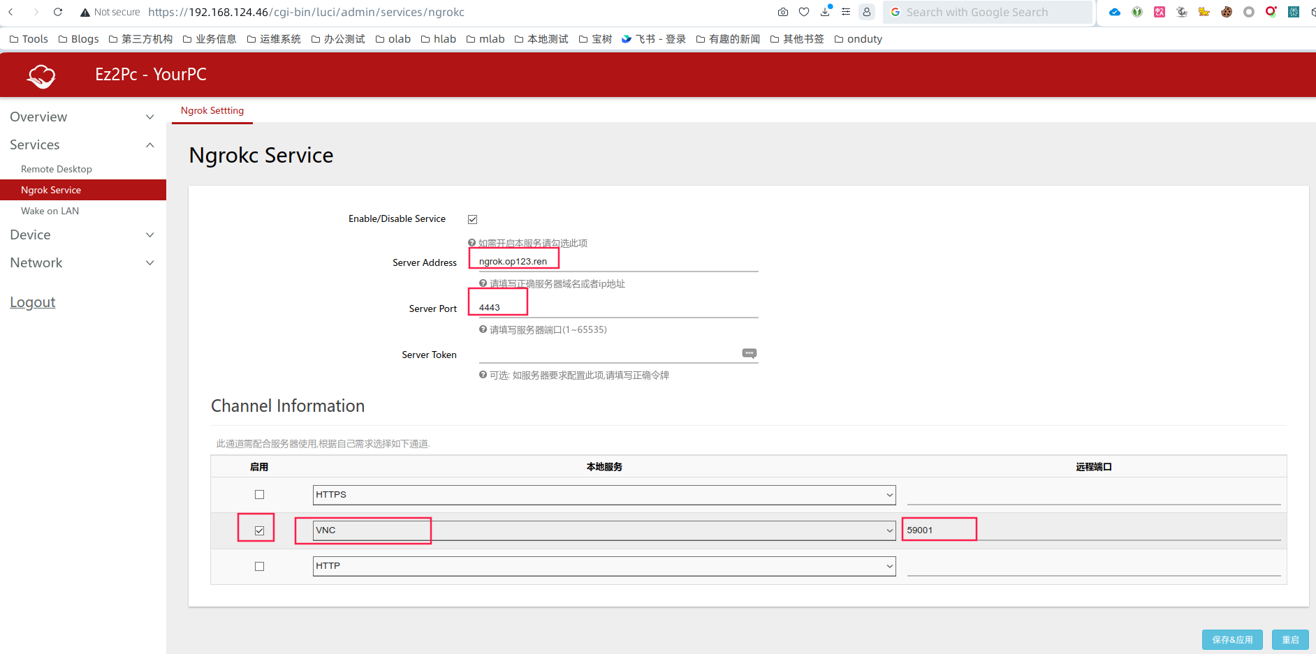Viewport: 1316px width, 654px height.
Task: Click the Server Address input field
Action: point(617,262)
